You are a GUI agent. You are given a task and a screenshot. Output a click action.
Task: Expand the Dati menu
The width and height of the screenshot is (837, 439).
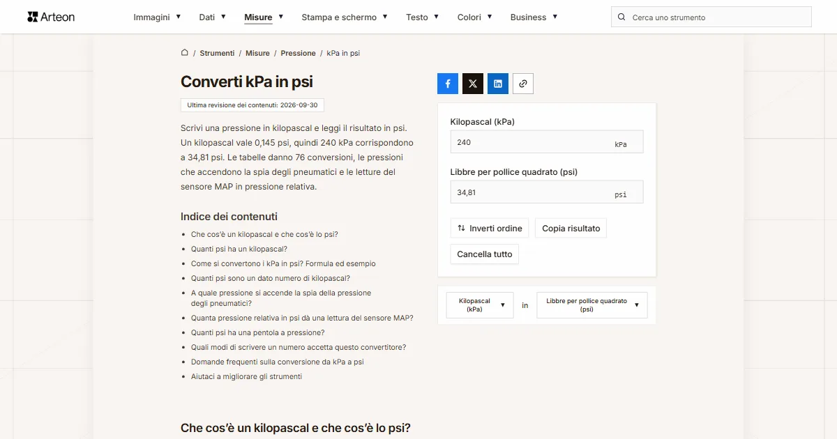(x=213, y=17)
